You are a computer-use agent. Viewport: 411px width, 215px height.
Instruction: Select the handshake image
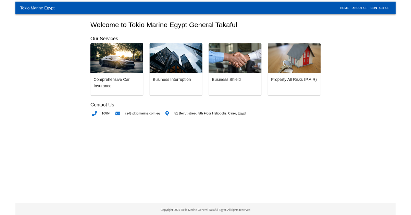click(x=235, y=58)
